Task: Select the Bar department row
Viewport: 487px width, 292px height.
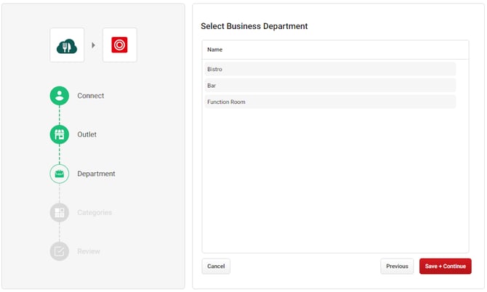Action: pos(330,85)
